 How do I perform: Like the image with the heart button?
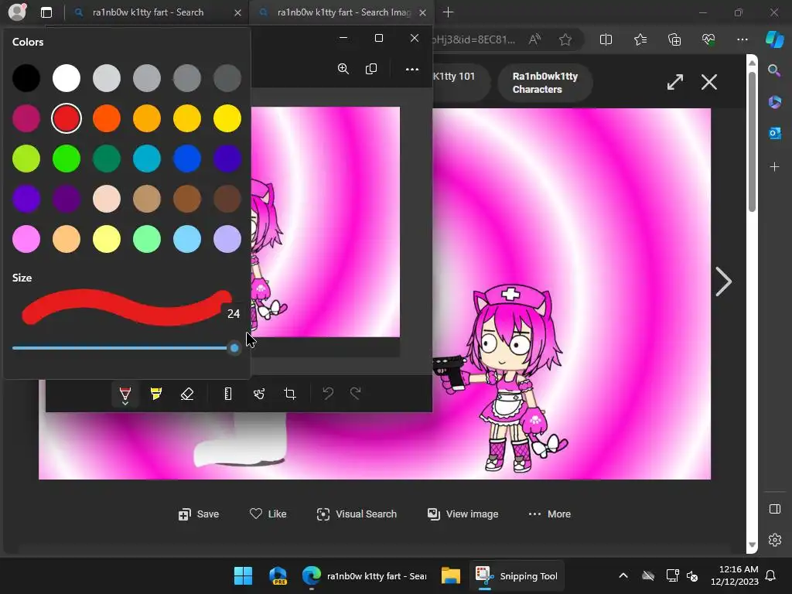click(x=268, y=514)
